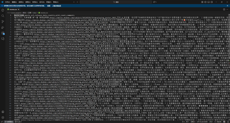Click the editor language braces icon
Viewport: 230px width, 123px height.
pyautogui.click(x=215, y=122)
